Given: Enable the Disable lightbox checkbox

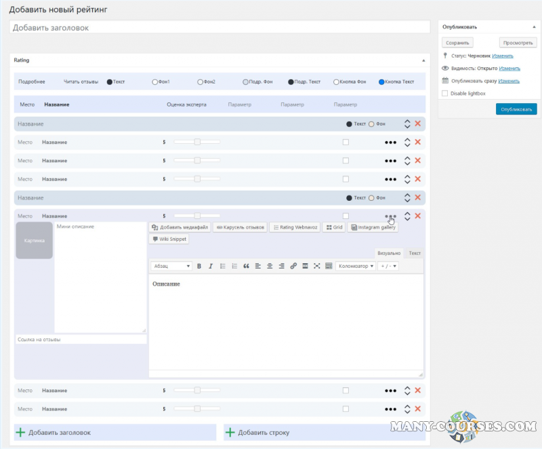Looking at the screenshot, I should tap(444, 94).
